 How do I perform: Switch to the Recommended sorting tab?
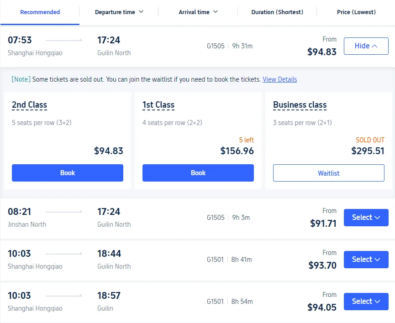click(x=40, y=12)
